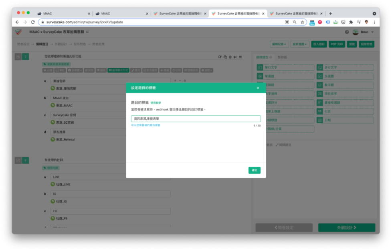Click the green 選項顯示方式 toolbar button
The image size is (392, 249).
click(x=119, y=70)
